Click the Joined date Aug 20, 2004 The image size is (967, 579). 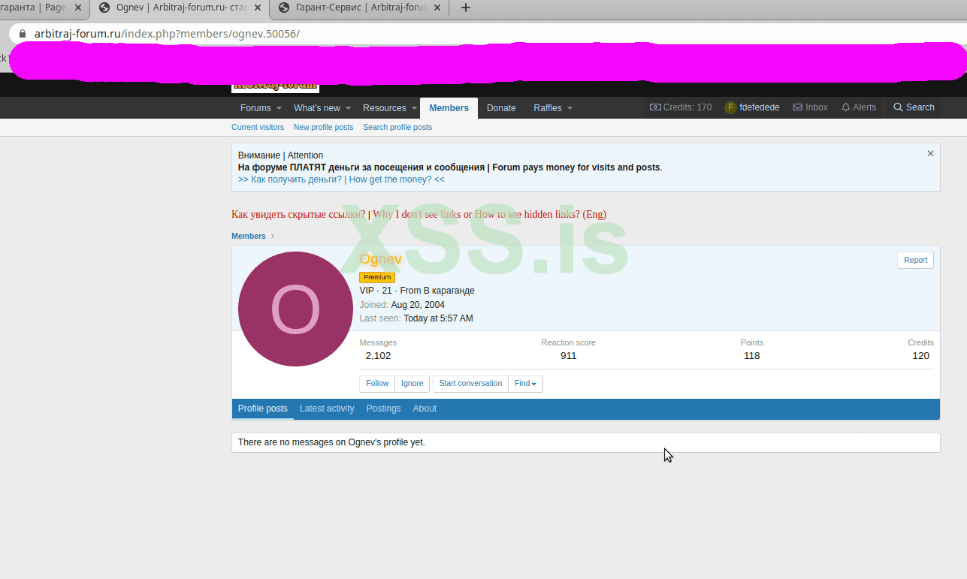(418, 305)
